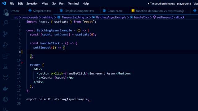Click onClick attribute on line 13
Screen dimensions: 198x111
[x=57, y=73]
